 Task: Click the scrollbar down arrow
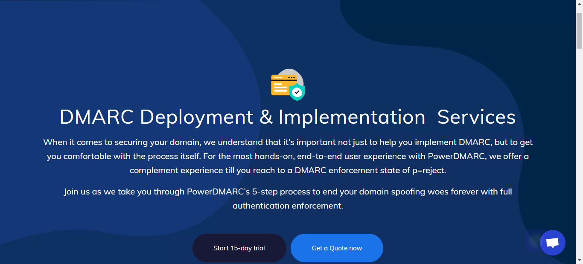(579, 260)
